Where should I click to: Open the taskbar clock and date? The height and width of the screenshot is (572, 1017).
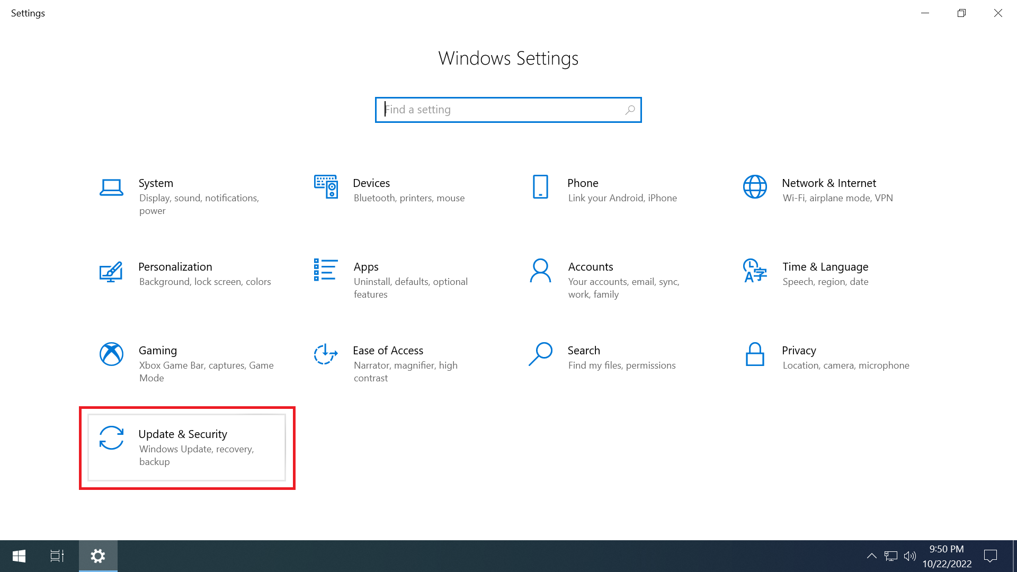point(947,556)
